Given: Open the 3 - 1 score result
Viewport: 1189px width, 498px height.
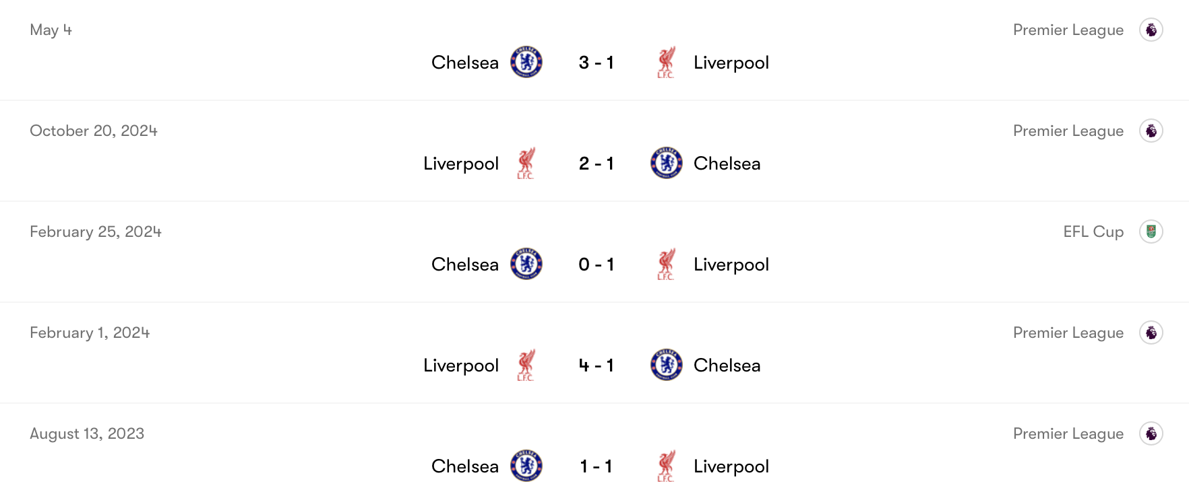Looking at the screenshot, I should point(596,63).
